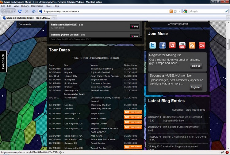This screenshot has height=155, width=230.
Task: Subscribe to Muse's blog
Action: [178, 110]
